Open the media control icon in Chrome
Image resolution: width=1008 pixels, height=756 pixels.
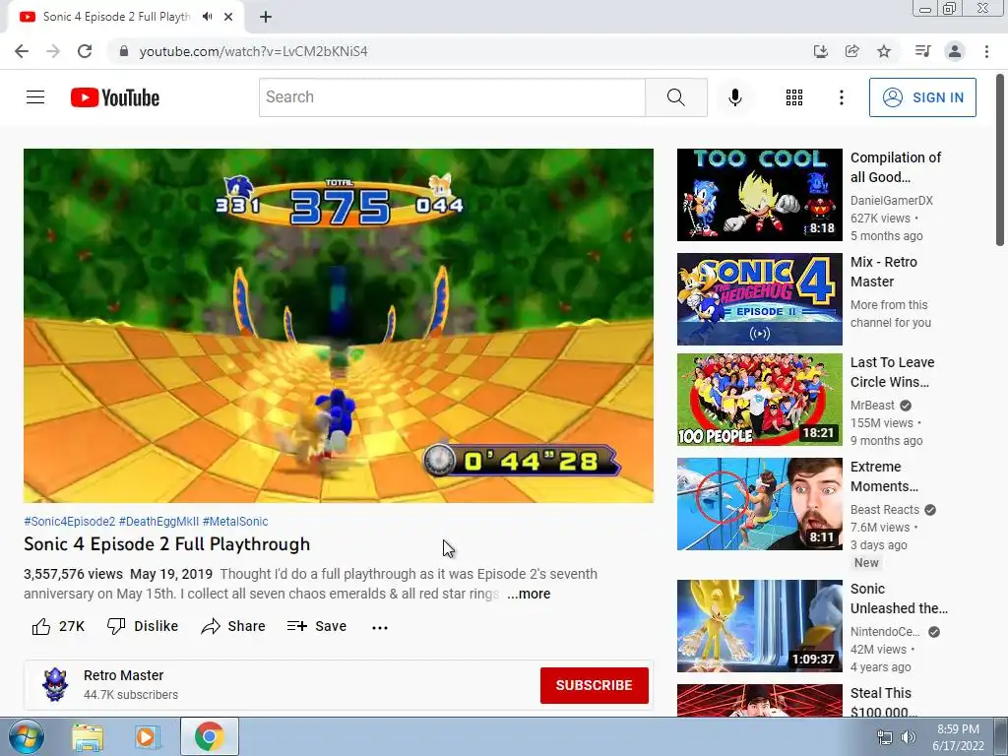click(922, 51)
